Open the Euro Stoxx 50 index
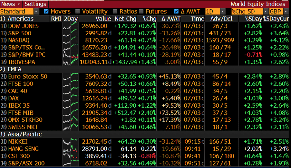The height and width of the screenshot is (168, 291). [x=28, y=76]
